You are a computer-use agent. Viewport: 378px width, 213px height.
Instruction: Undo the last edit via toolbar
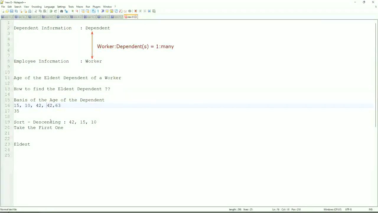click(x=50, y=11)
